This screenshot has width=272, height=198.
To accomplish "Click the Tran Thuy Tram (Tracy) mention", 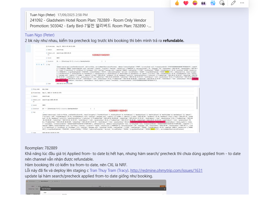I will (x=109, y=170).
